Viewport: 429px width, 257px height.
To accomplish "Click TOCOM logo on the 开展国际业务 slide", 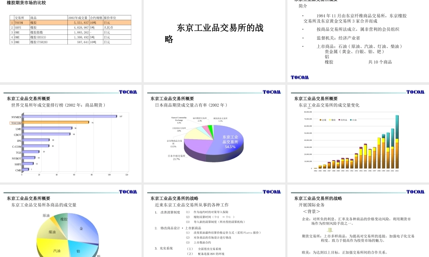I will (x=415, y=192).
